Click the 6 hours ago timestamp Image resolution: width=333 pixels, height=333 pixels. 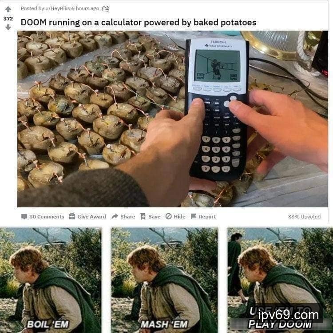point(85,8)
